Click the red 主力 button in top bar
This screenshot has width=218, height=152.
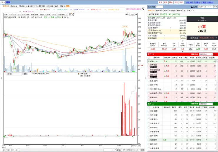coord(176,2)
